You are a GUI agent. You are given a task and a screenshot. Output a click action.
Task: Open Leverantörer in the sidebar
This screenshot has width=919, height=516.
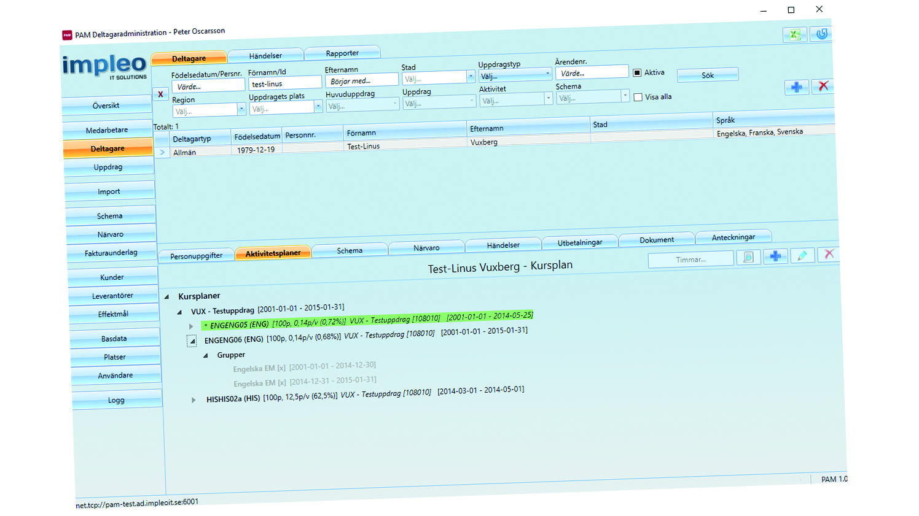pos(112,296)
